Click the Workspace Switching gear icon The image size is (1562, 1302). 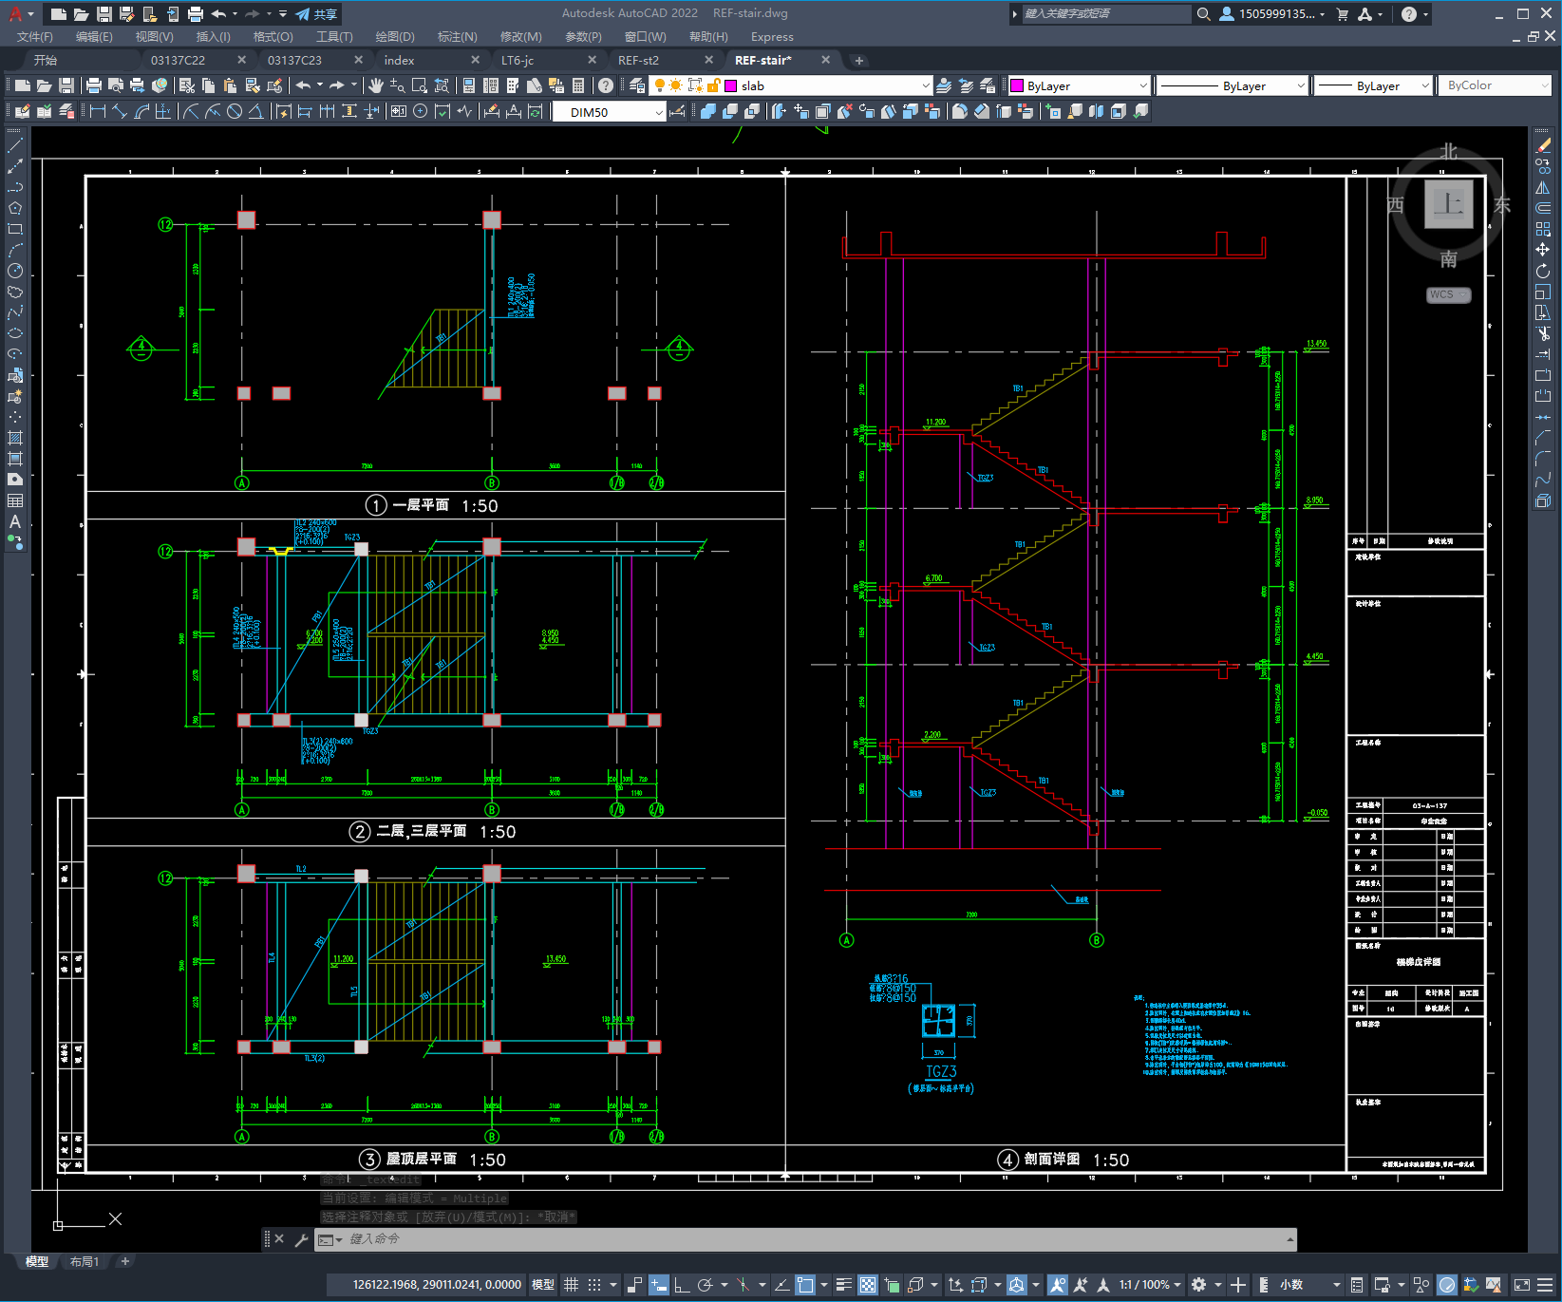[x=1199, y=1285]
